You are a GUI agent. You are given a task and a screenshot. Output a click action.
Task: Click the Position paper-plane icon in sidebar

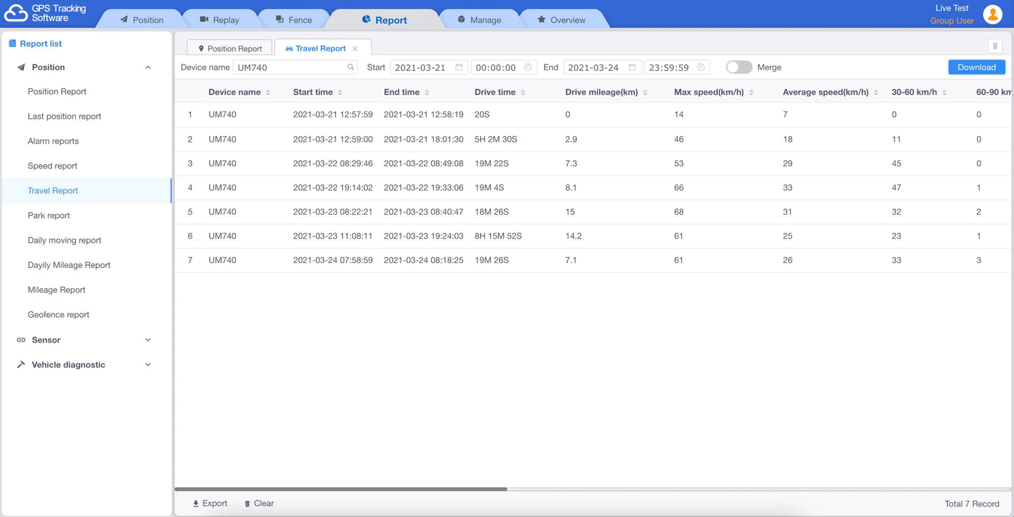(22, 67)
